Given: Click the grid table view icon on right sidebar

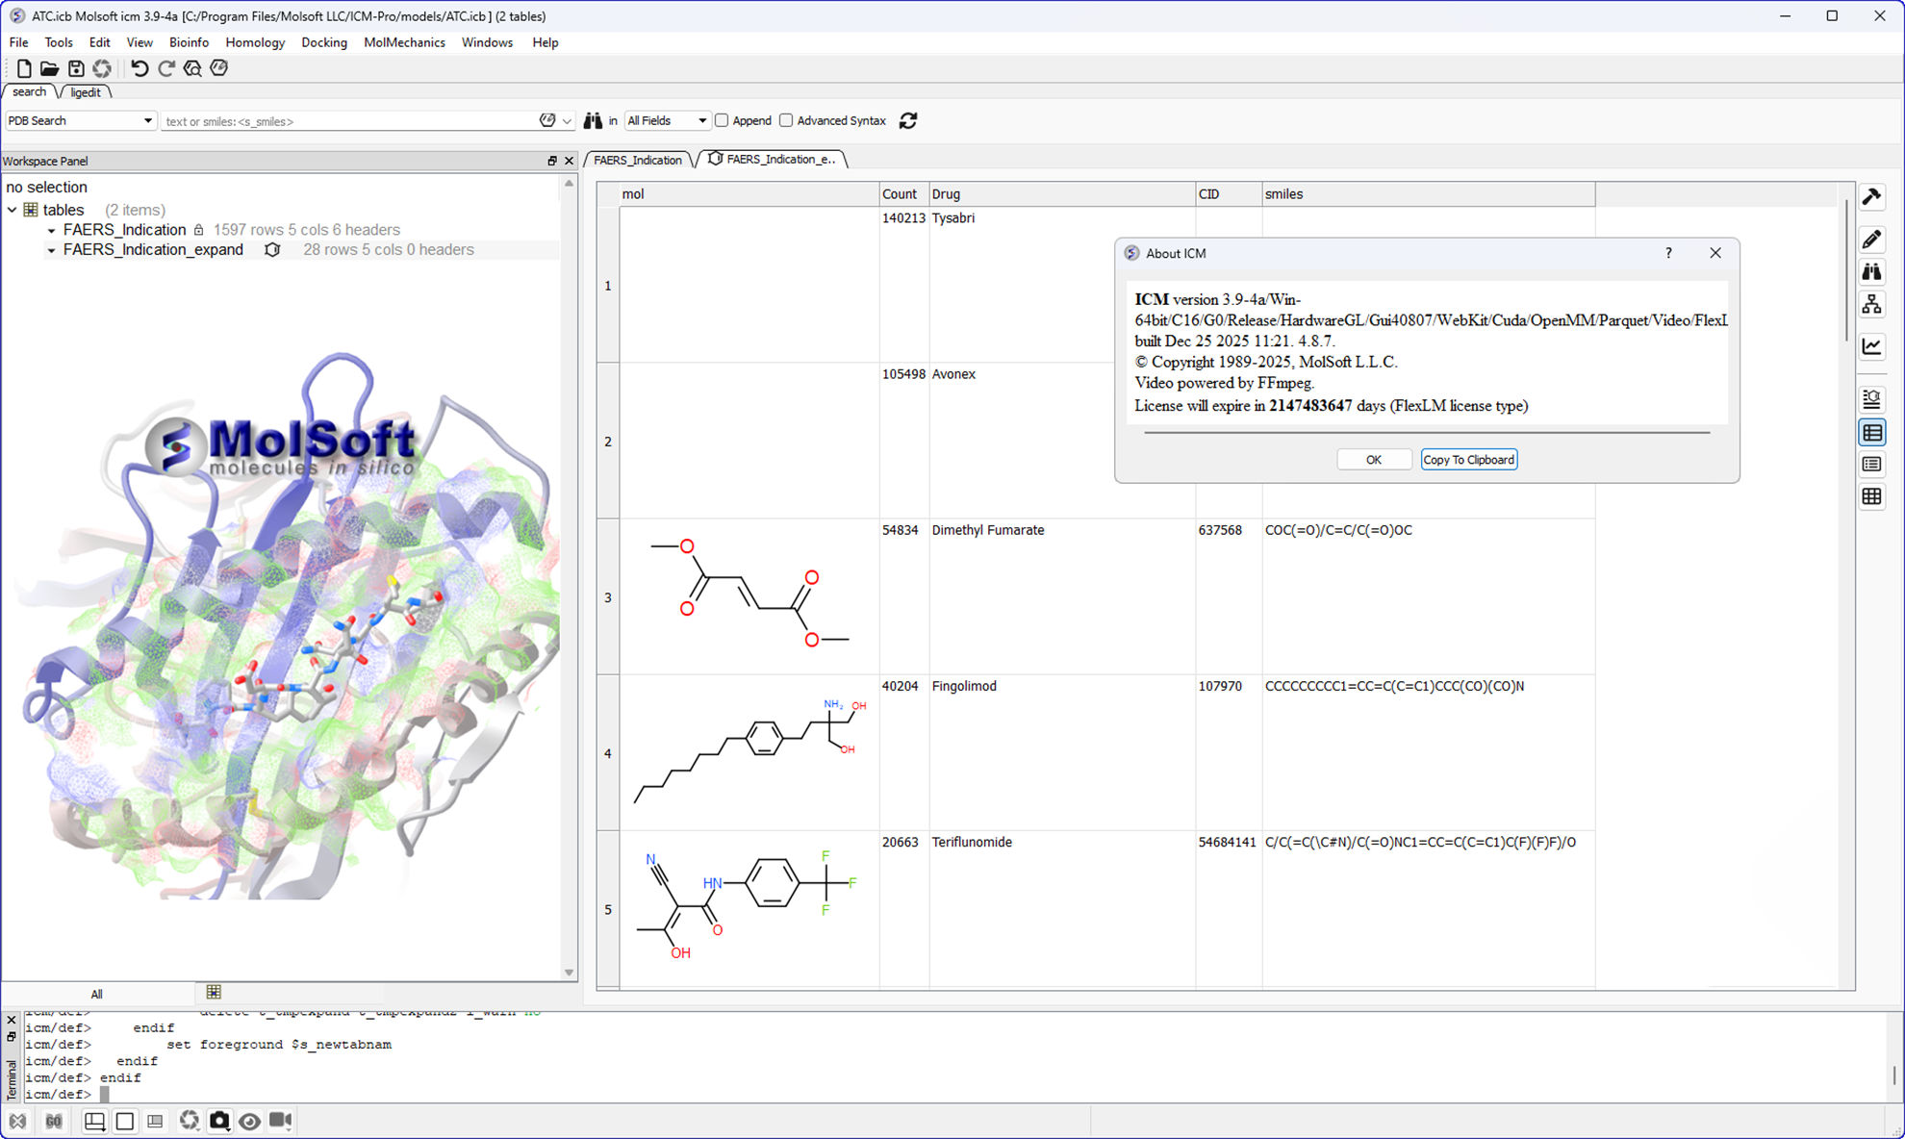Looking at the screenshot, I should click(1872, 496).
